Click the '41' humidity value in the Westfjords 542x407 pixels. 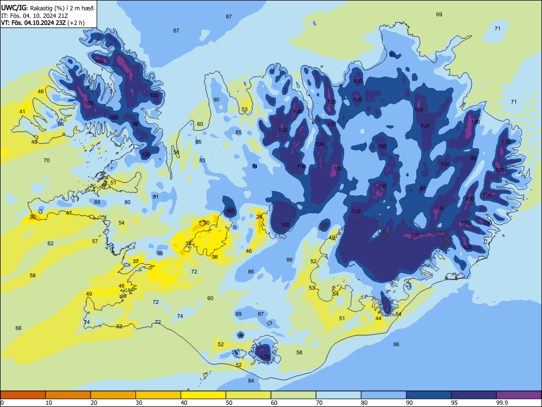(x=22, y=111)
